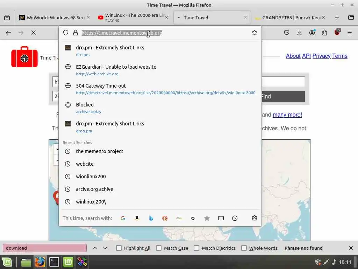
Task: Go back to previous page
Action: pos(8,33)
